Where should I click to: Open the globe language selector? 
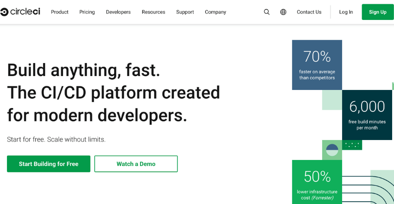[283, 12]
